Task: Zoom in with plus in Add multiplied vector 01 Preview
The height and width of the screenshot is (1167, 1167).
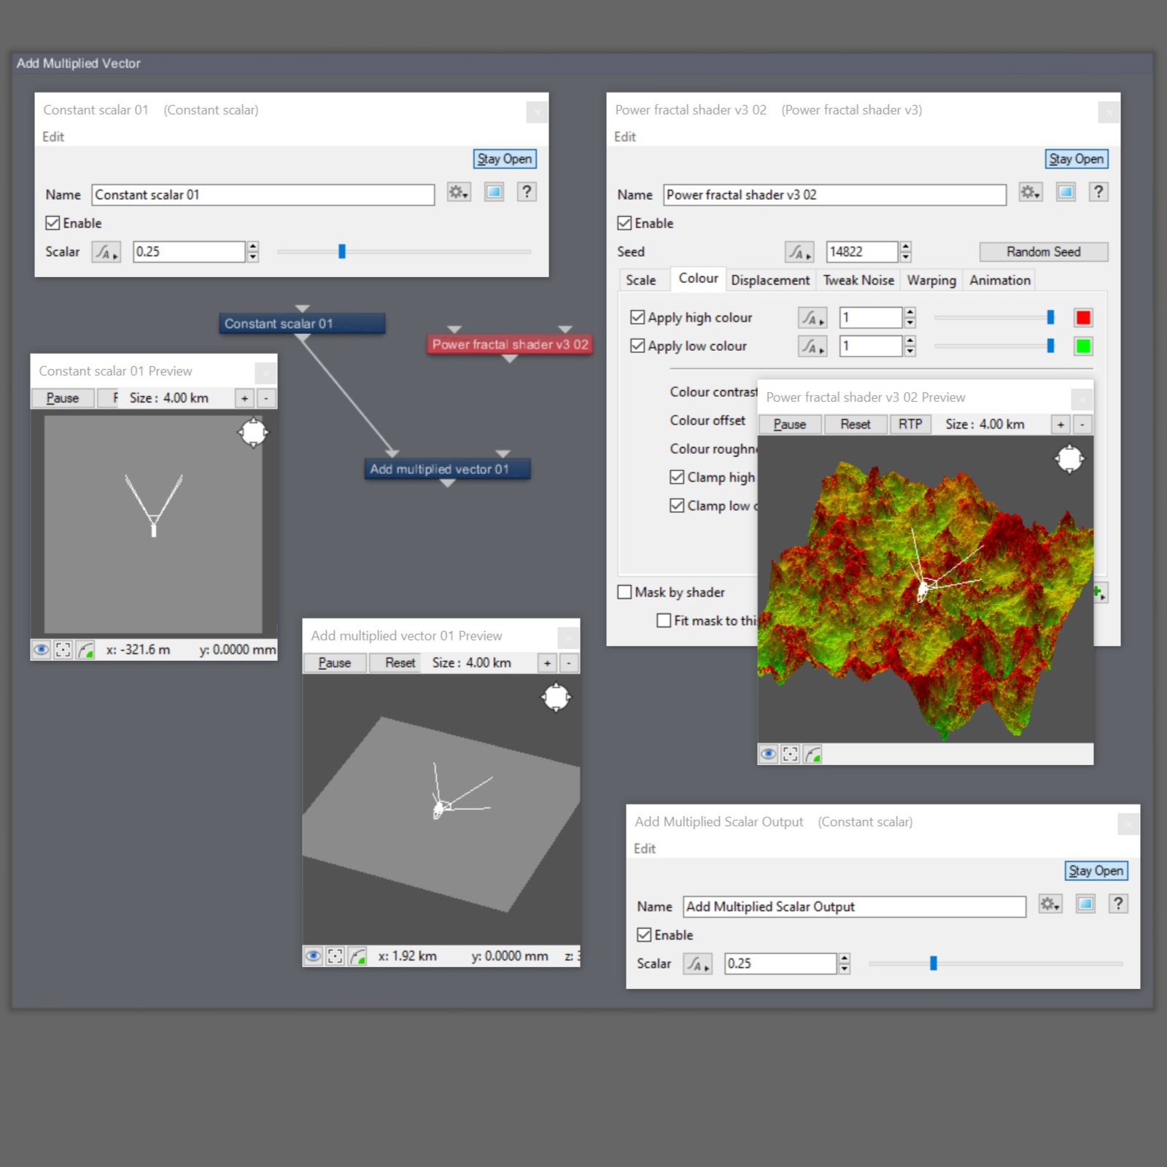Action: (548, 663)
